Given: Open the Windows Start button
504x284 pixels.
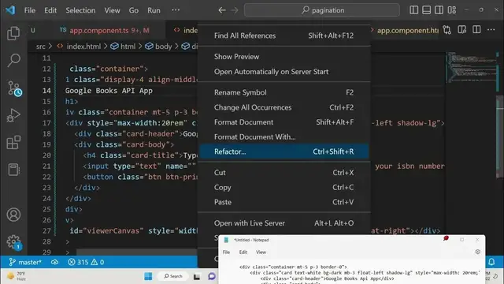Looking at the screenshot, I should click(x=148, y=276).
